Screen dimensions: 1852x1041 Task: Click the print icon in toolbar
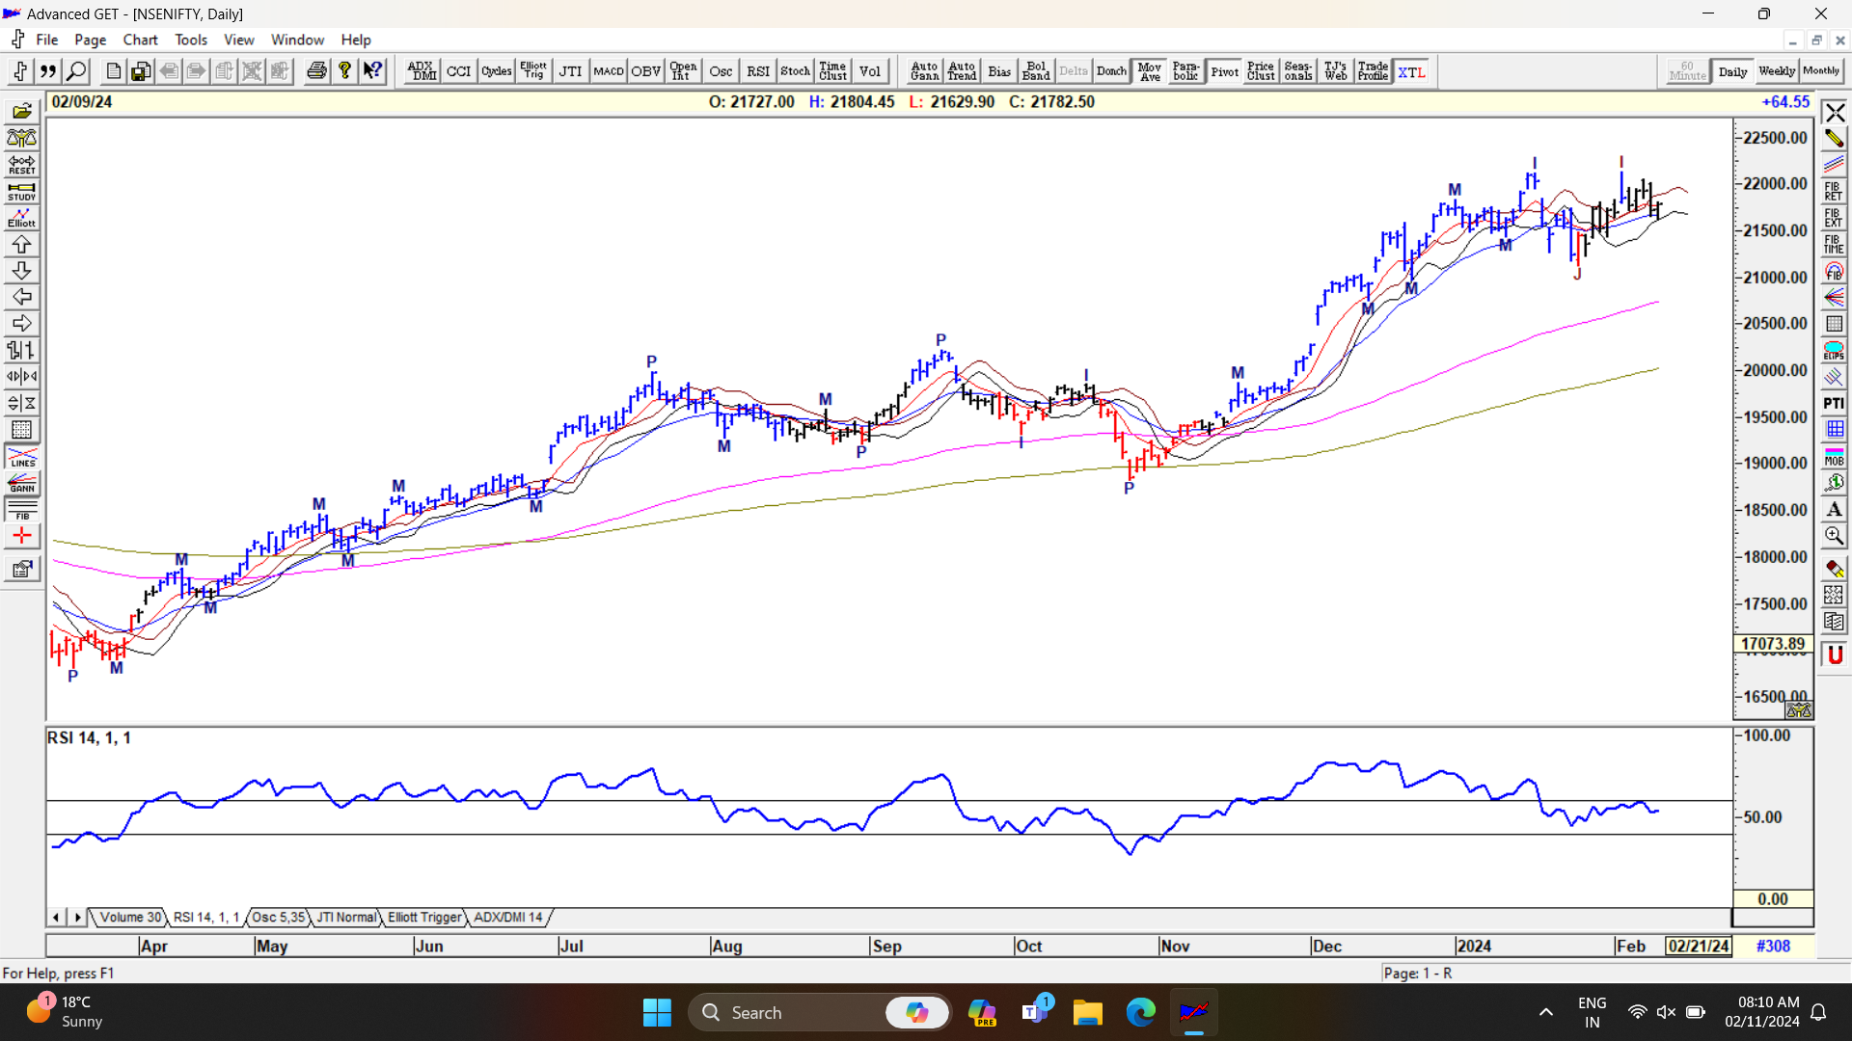[316, 71]
